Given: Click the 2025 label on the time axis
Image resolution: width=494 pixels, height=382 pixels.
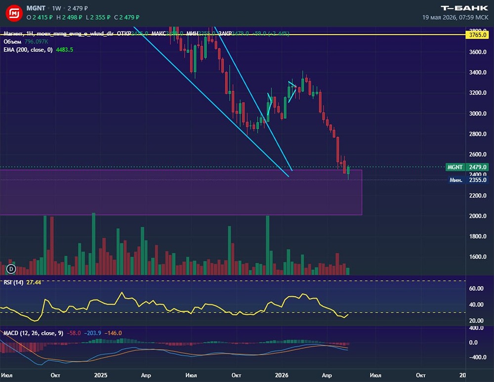Looking at the screenshot, I should [x=101, y=375].
